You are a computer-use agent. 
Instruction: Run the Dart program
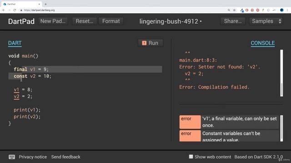click(x=151, y=43)
